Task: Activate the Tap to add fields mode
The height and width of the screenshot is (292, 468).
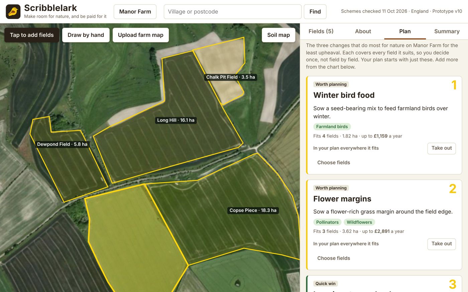Action: pyautogui.click(x=32, y=35)
